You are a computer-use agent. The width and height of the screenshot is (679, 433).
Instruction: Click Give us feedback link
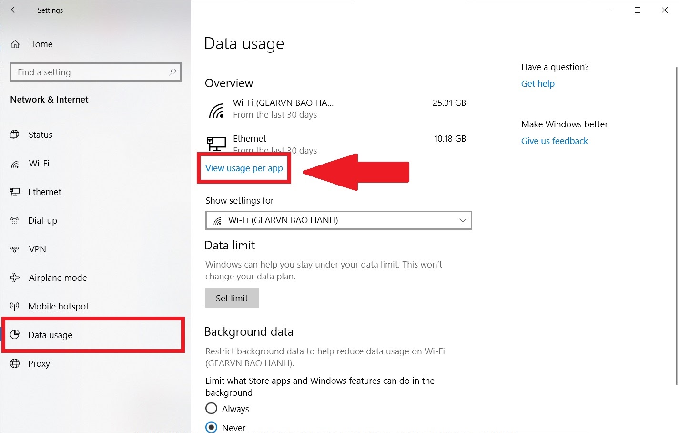click(x=555, y=141)
